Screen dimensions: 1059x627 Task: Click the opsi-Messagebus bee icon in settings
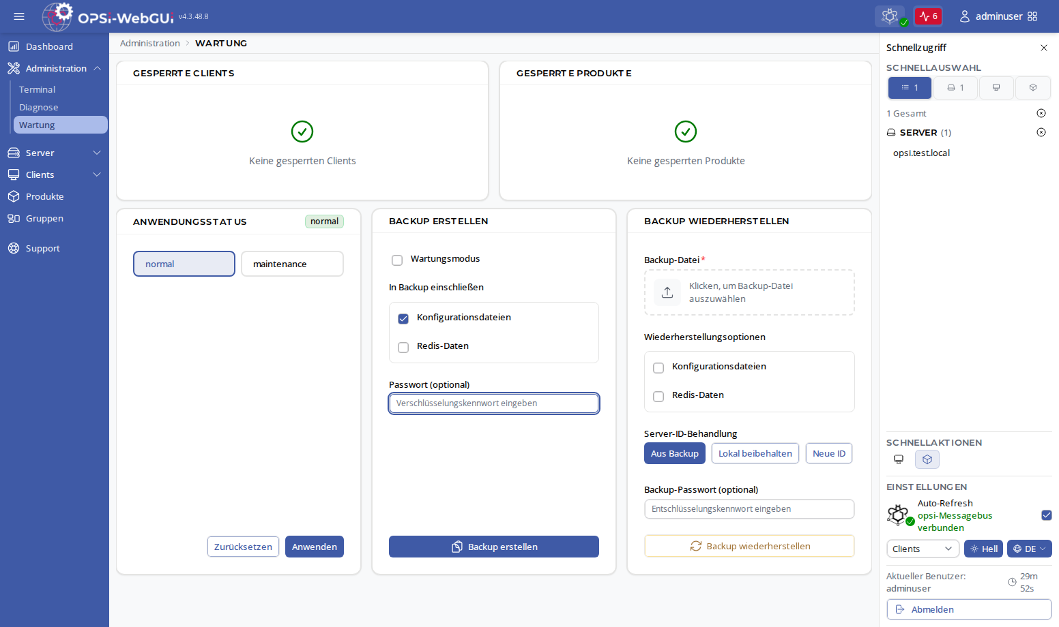pyautogui.click(x=899, y=515)
